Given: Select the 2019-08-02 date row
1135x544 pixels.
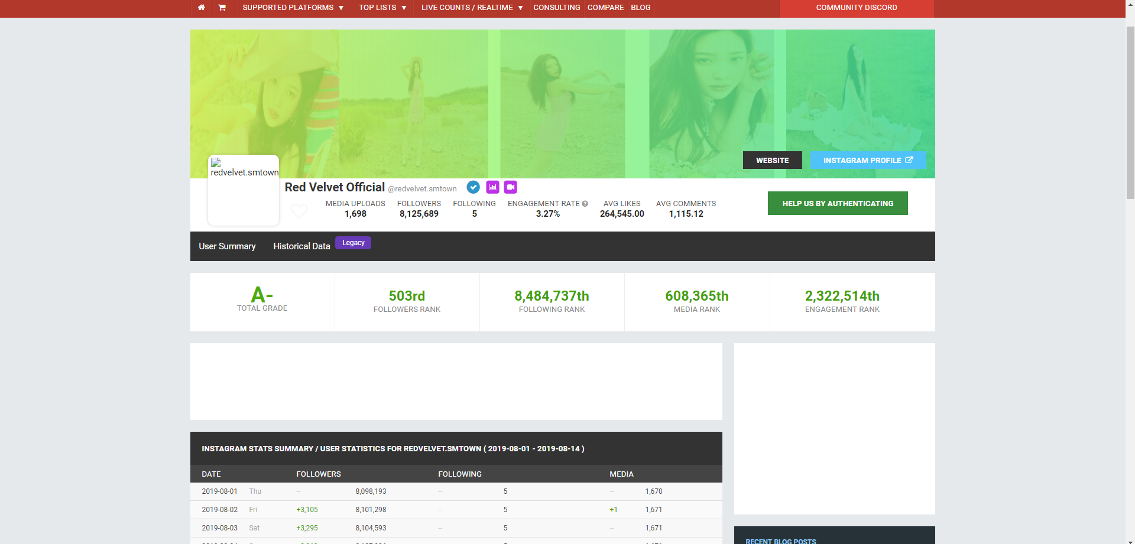Looking at the screenshot, I should 456,510.
